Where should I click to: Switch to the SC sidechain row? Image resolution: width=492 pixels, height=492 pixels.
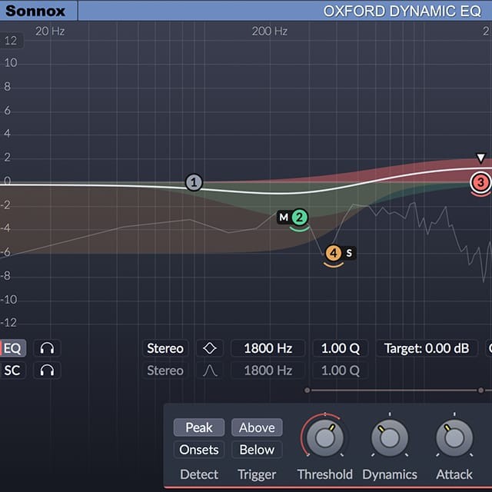12,371
